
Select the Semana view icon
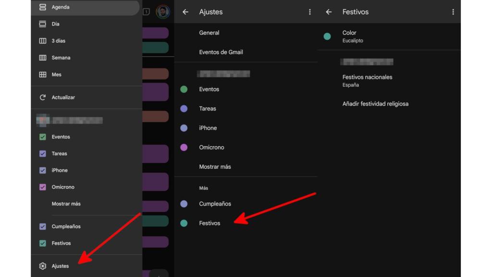tap(43, 58)
